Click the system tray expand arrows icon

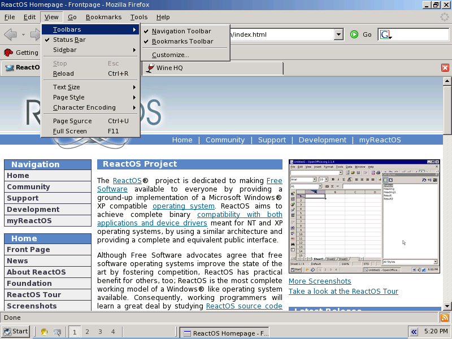coord(414,332)
